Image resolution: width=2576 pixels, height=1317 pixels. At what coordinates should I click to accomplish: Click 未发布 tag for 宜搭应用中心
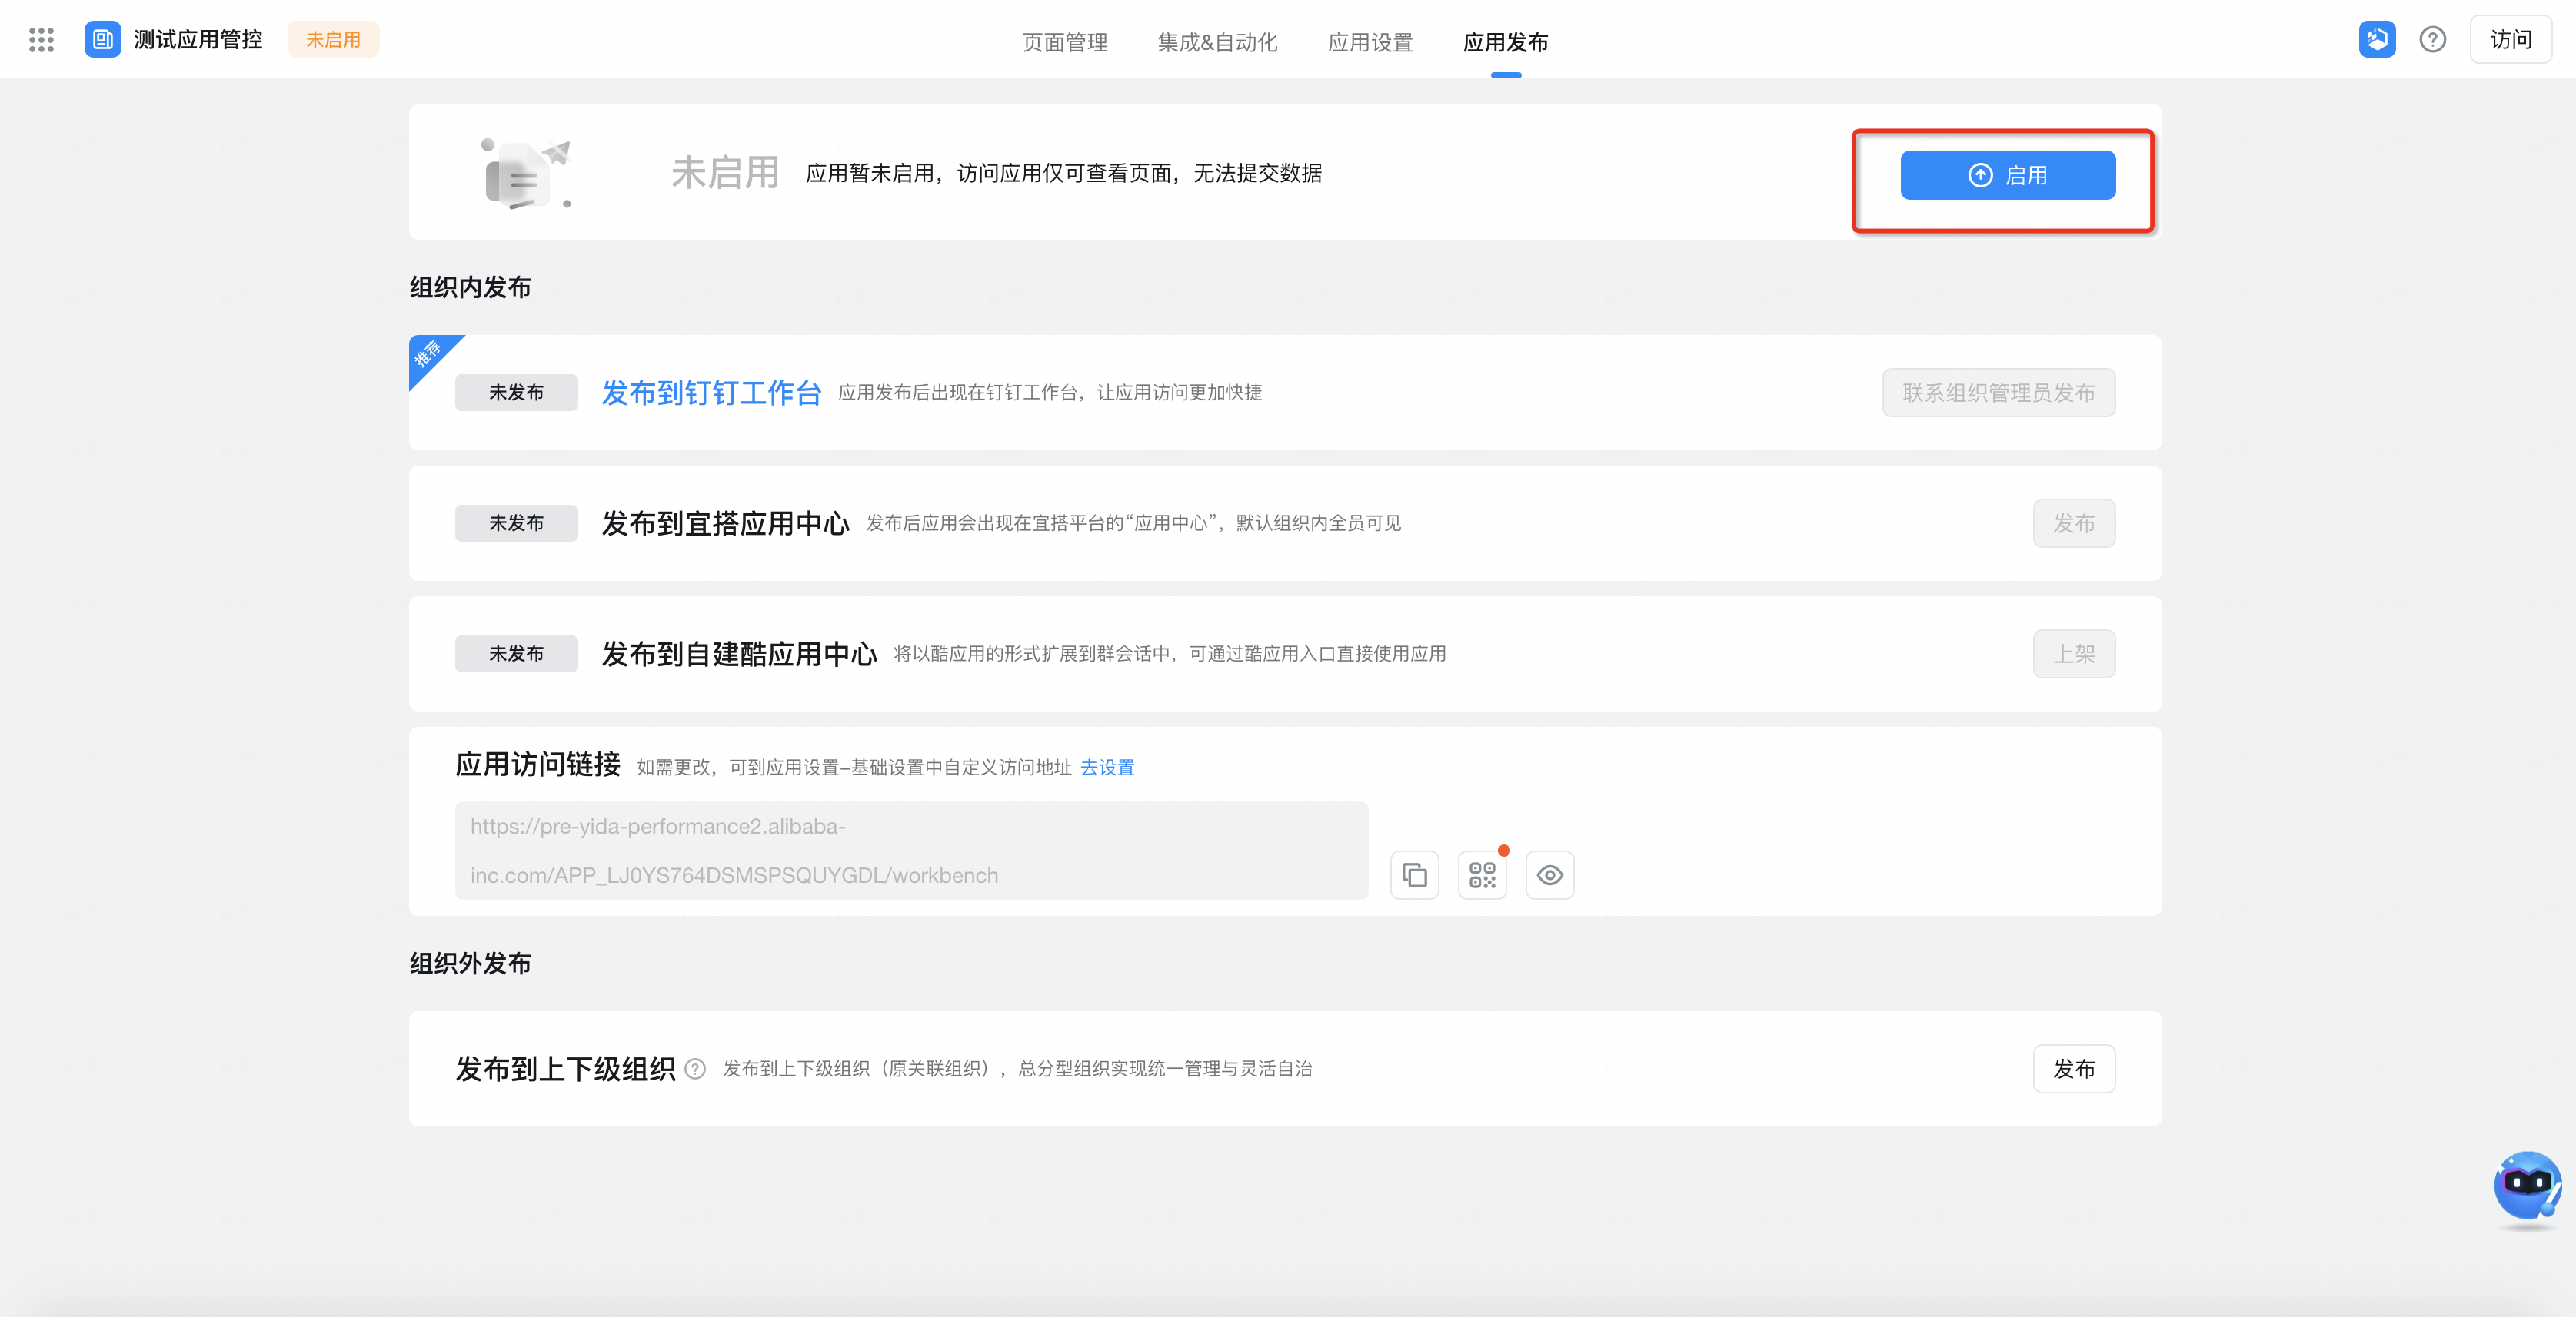(516, 523)
